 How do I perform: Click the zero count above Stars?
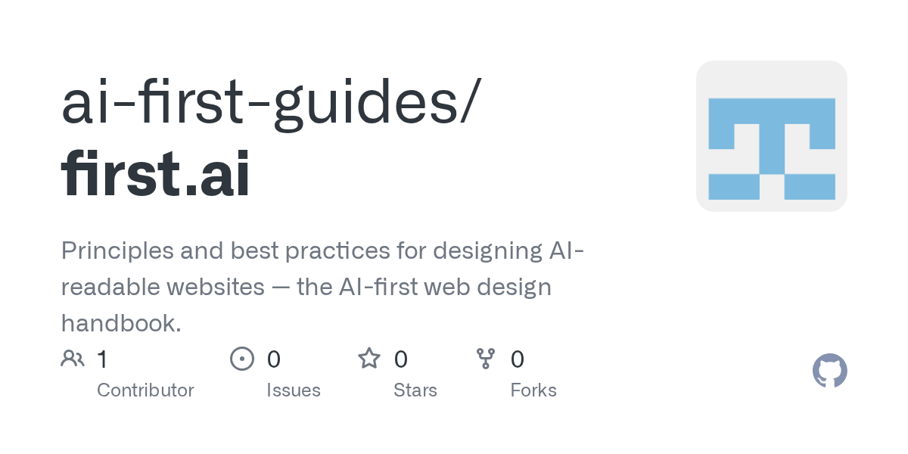401,359
